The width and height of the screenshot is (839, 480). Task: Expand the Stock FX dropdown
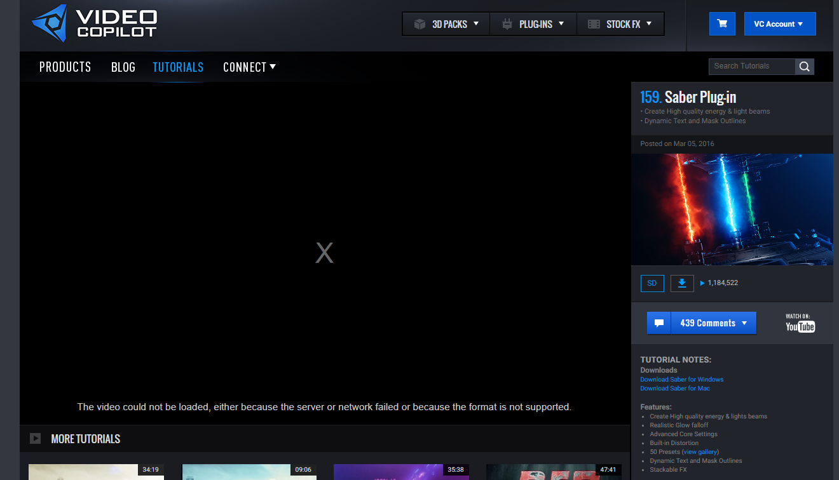pos(620,24)
